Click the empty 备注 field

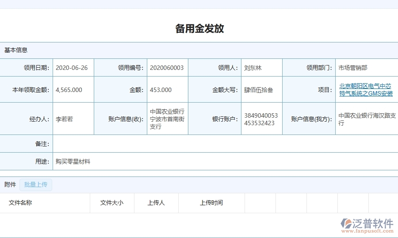tap(221, 144)
